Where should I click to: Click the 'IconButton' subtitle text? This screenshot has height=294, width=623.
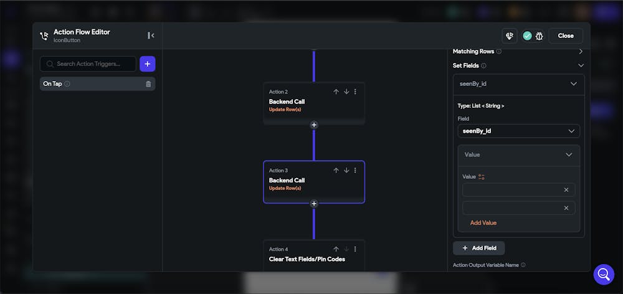click(65, 40)
